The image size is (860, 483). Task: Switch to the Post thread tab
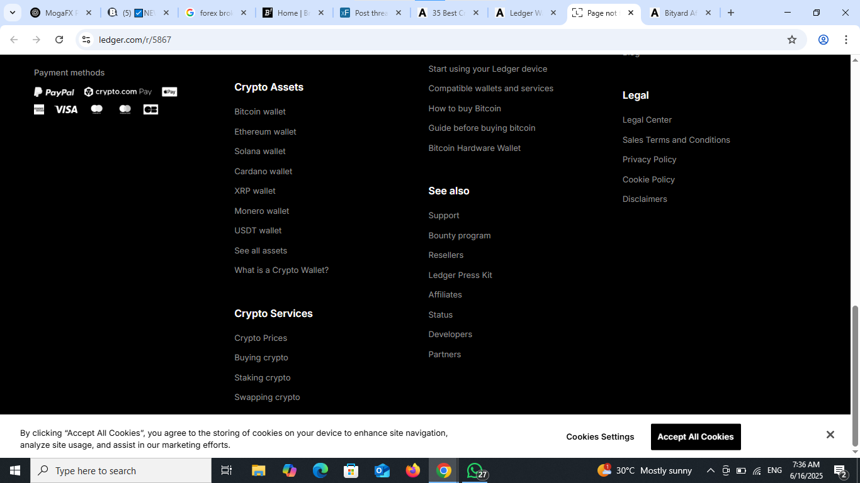pos(371,13)
